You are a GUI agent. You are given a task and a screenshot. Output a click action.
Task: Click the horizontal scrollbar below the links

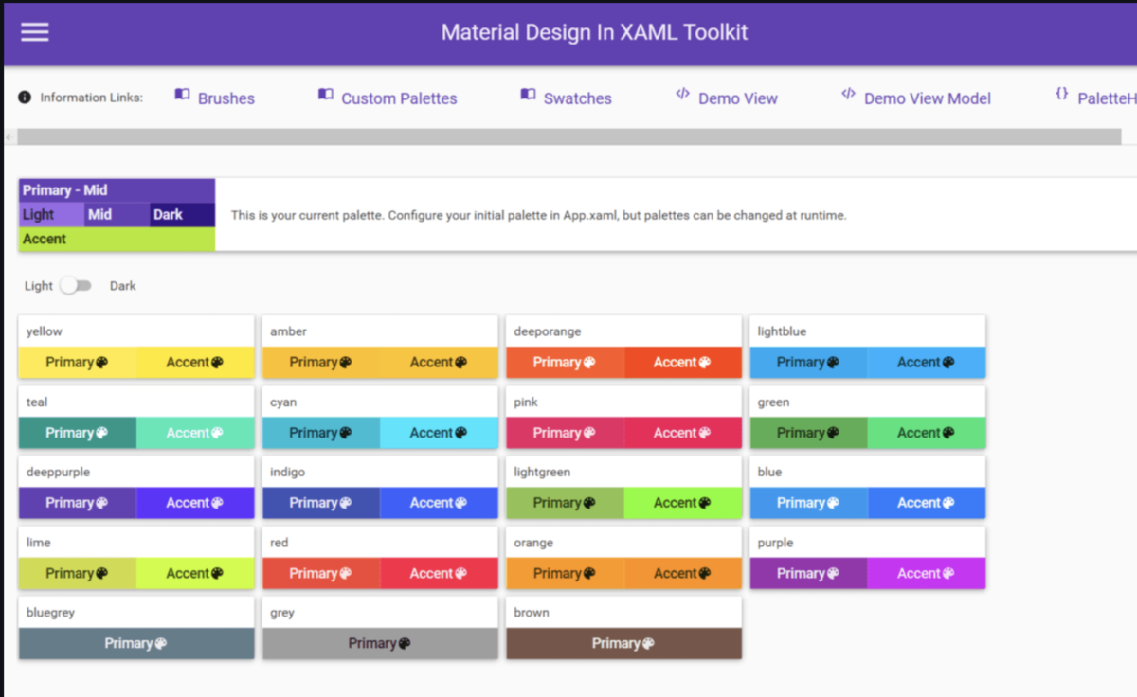[568, 135]
